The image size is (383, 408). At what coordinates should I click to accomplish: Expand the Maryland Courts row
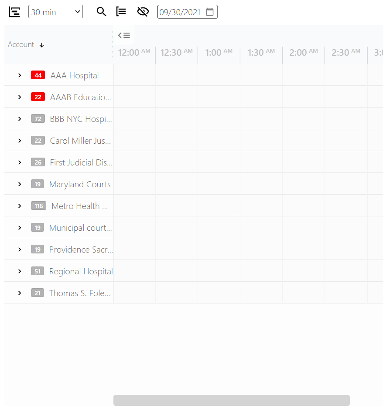click(20, 184)
